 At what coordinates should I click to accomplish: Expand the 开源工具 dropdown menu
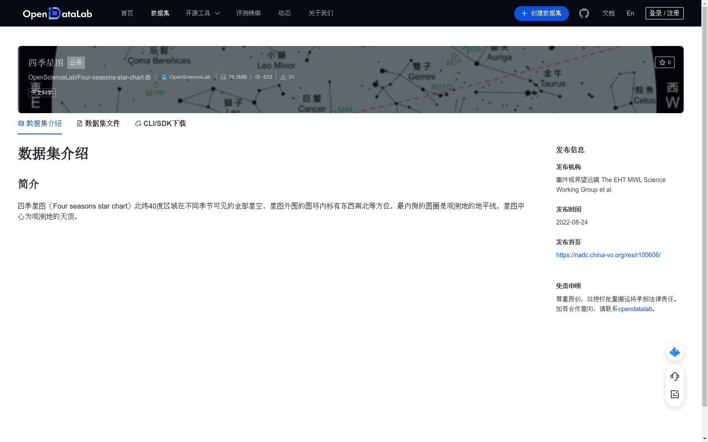pos(203,13)
